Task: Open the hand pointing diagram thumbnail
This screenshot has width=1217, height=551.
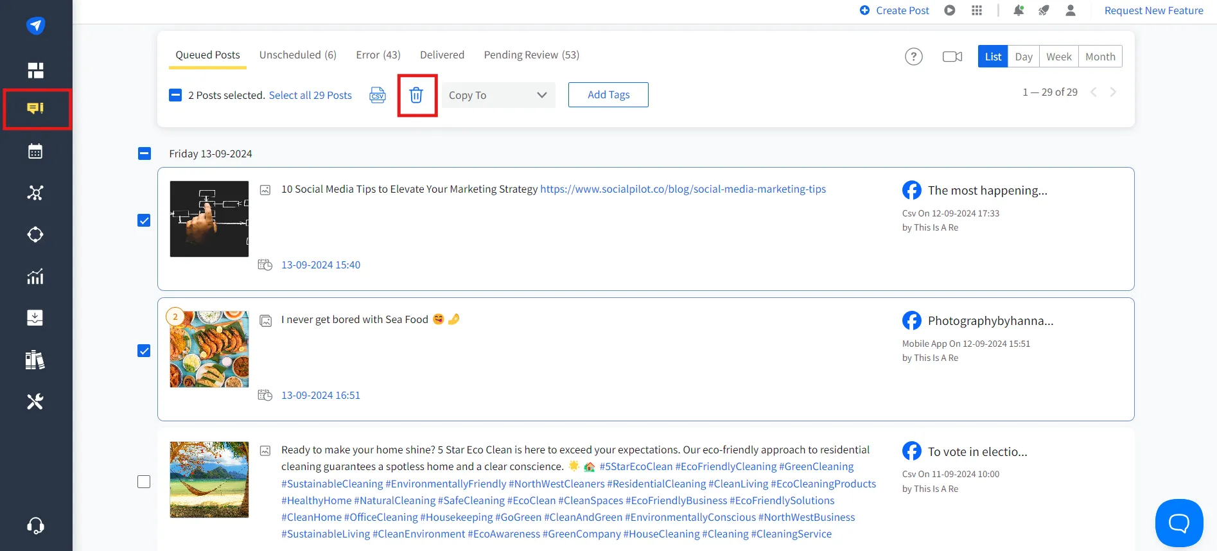Action: (209, 219)
